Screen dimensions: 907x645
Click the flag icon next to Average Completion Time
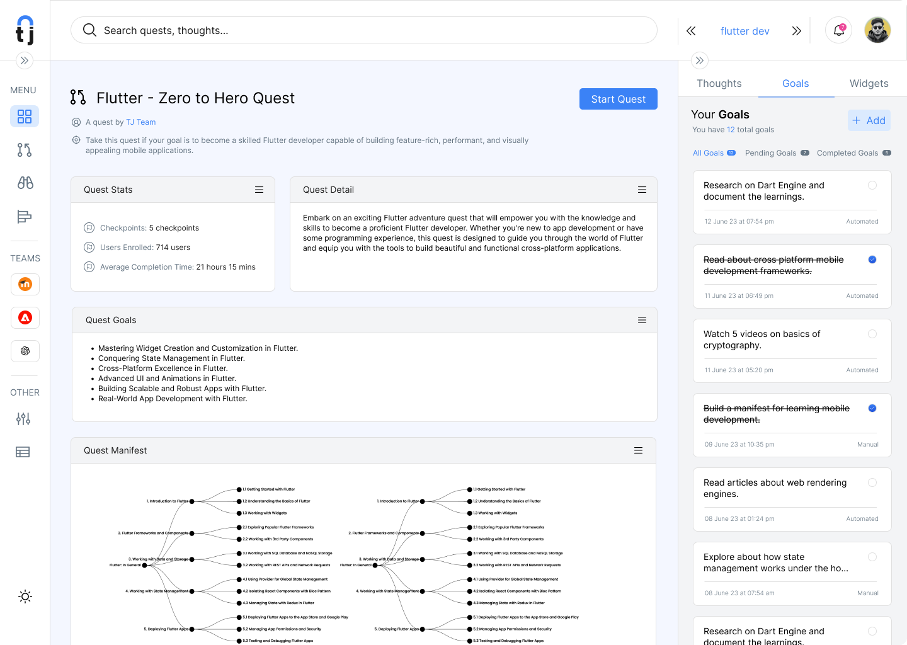[89, 266]
